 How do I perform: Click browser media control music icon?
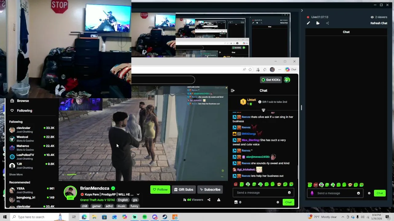coord(258,70)
